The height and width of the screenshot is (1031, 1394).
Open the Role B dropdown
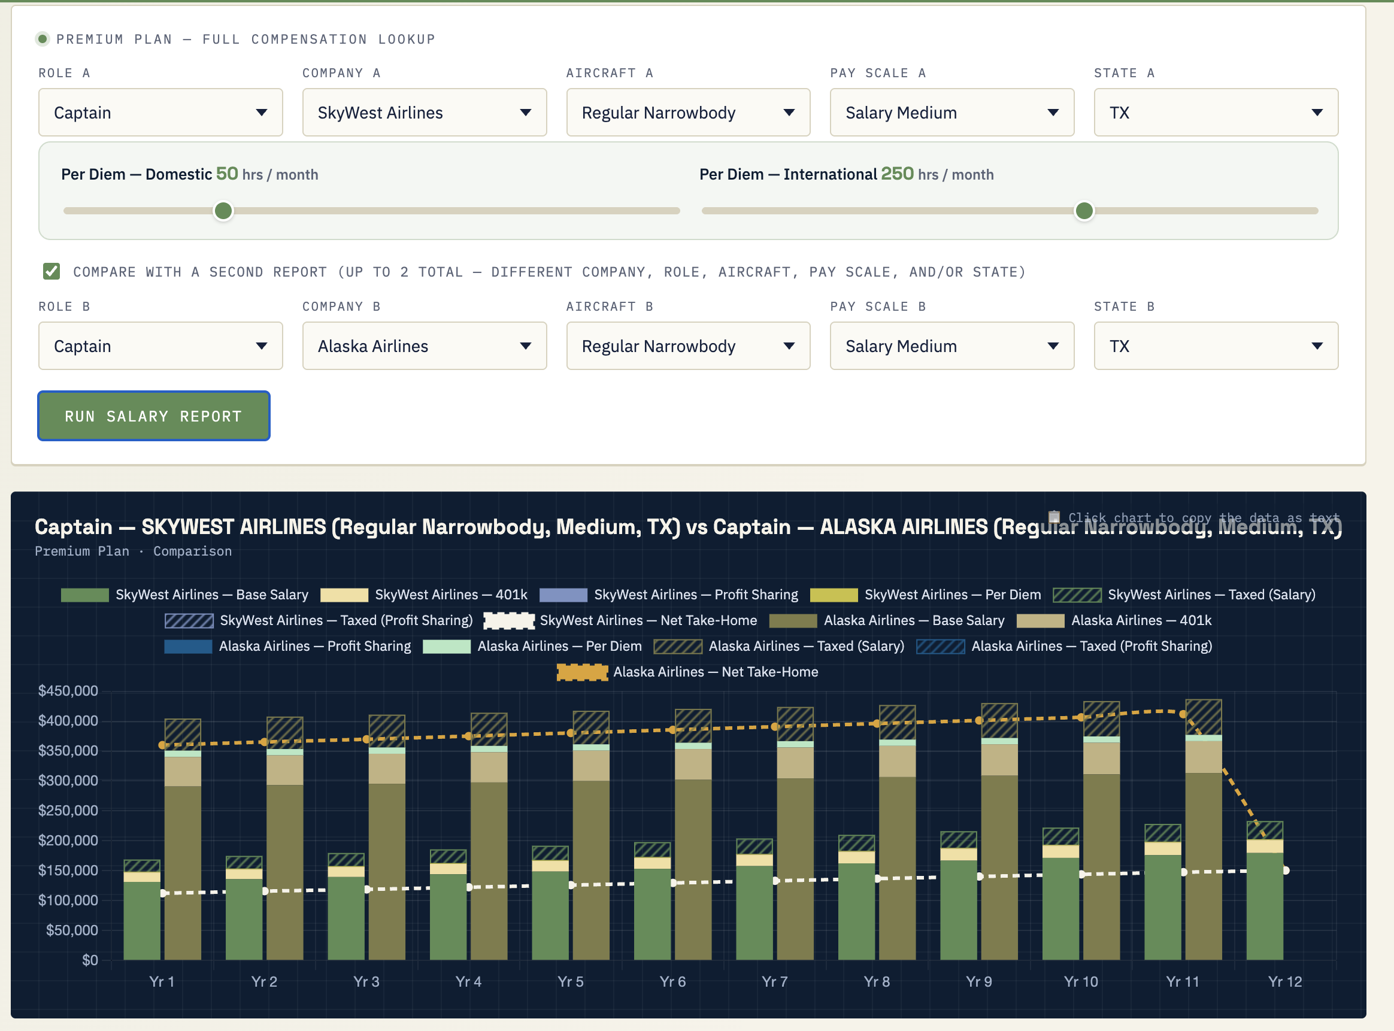[160, 345]
